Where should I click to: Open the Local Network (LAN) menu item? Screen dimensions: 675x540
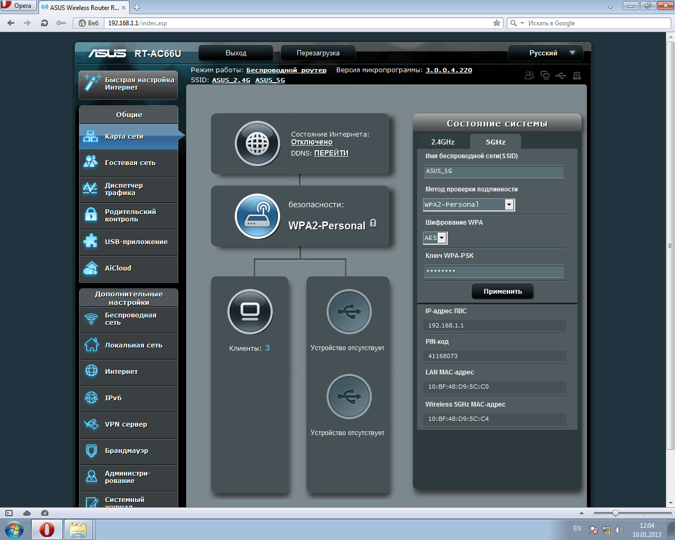pos(129,345)
